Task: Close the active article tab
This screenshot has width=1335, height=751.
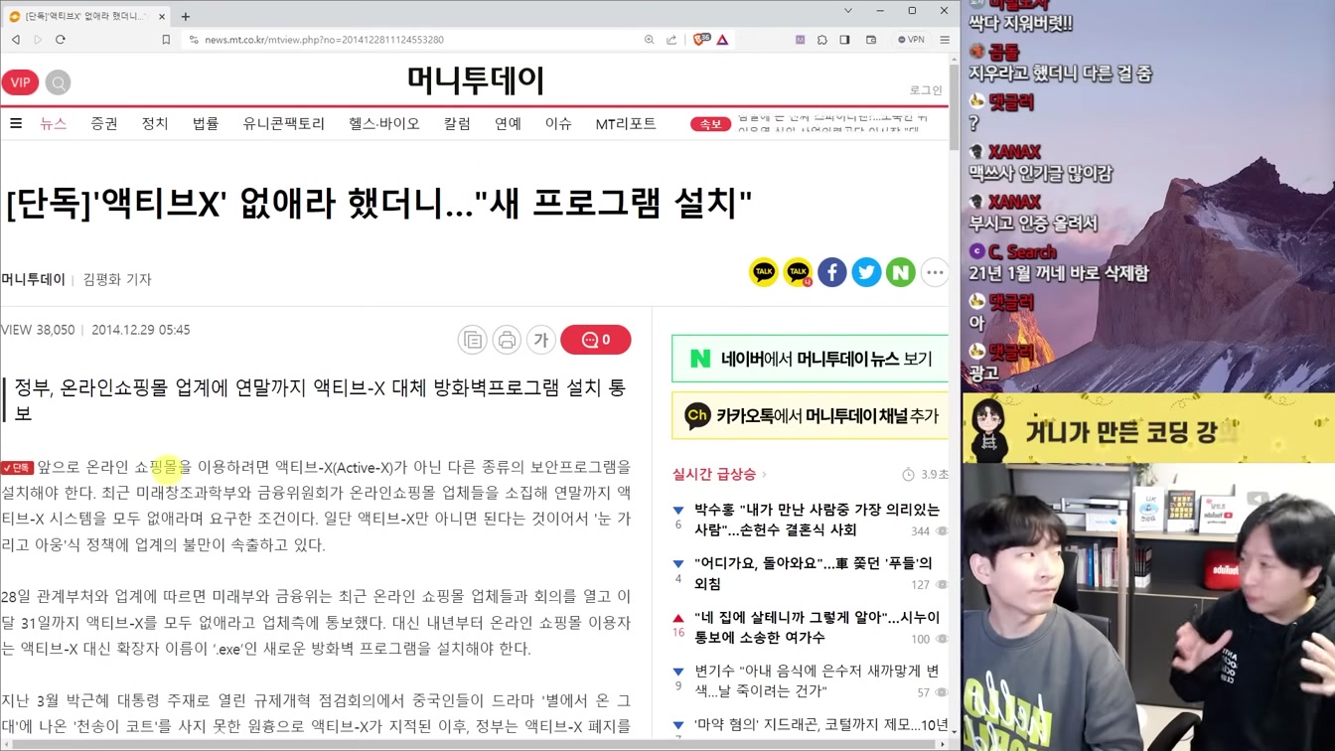Action: coord(163,16)
